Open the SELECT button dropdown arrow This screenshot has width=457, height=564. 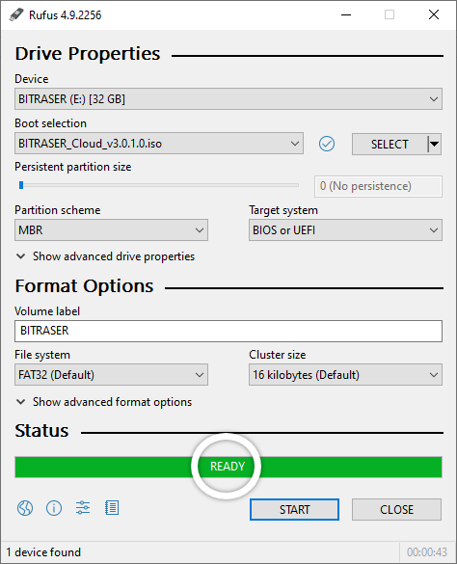tap(434, 145)
